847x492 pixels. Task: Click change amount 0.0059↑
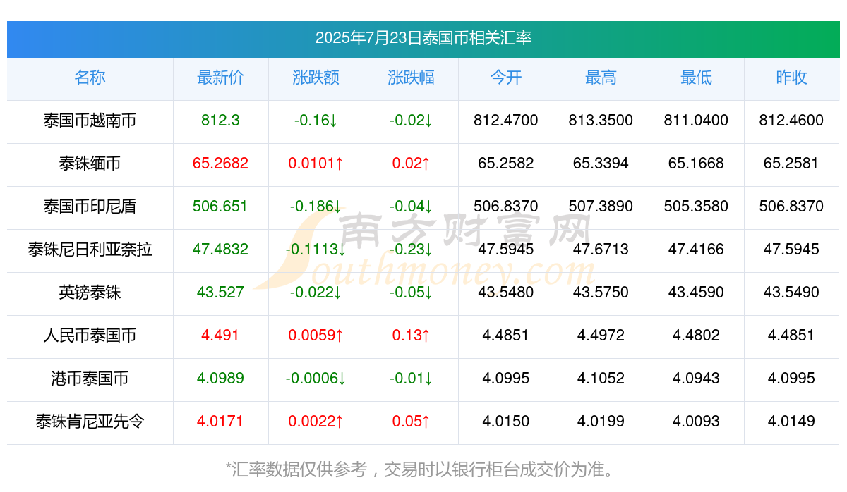point(316,336)
